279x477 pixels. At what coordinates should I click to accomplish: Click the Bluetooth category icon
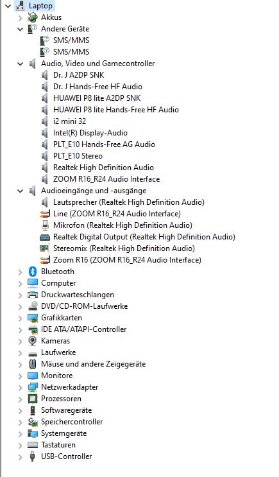click(33, 272)
